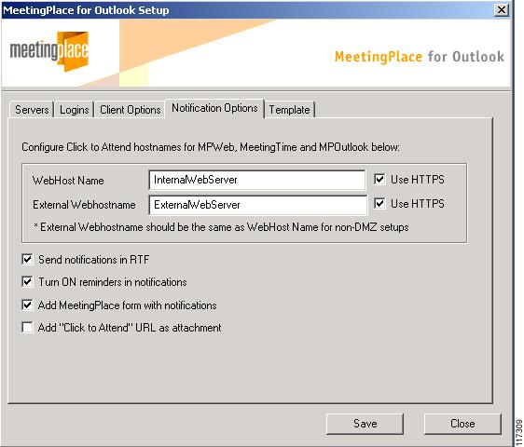Viewport: 524px width, 447px height.
Task: Click the non-DMZ setups note text
Action: pyautogui.click(x=221, y=227)
